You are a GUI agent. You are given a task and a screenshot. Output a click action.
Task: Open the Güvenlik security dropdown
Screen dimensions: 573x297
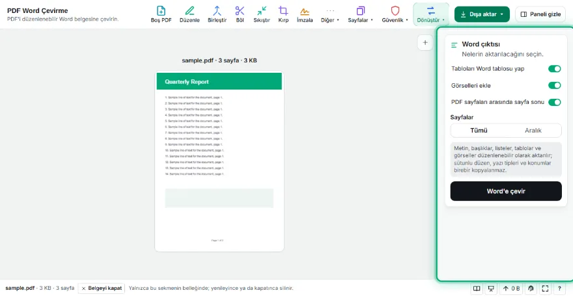395,14
